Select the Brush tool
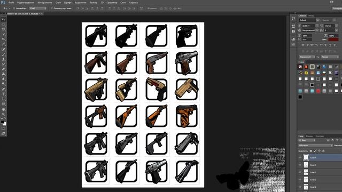Screen dimensions: 342x192 [x=3, y=54]
